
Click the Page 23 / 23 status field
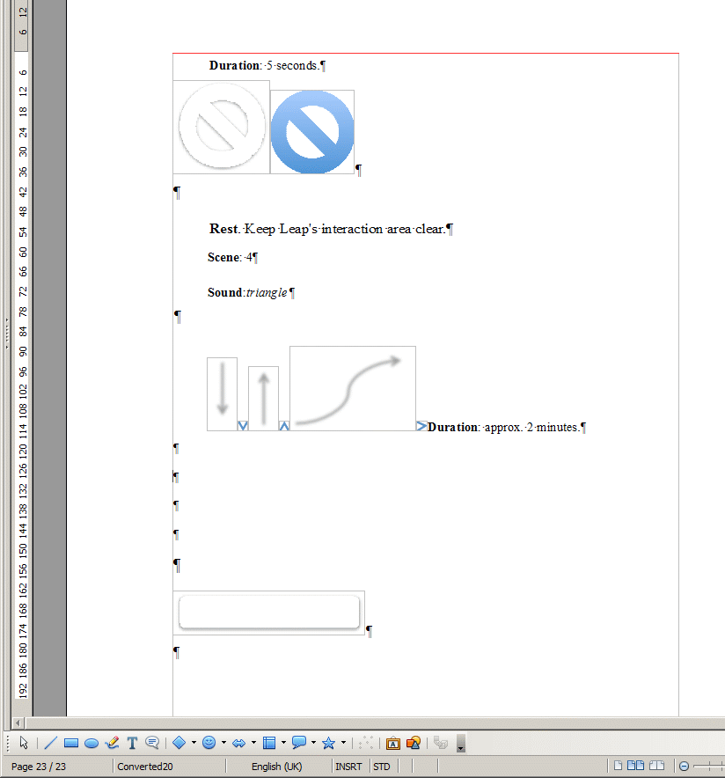click(x=39, y=767)
